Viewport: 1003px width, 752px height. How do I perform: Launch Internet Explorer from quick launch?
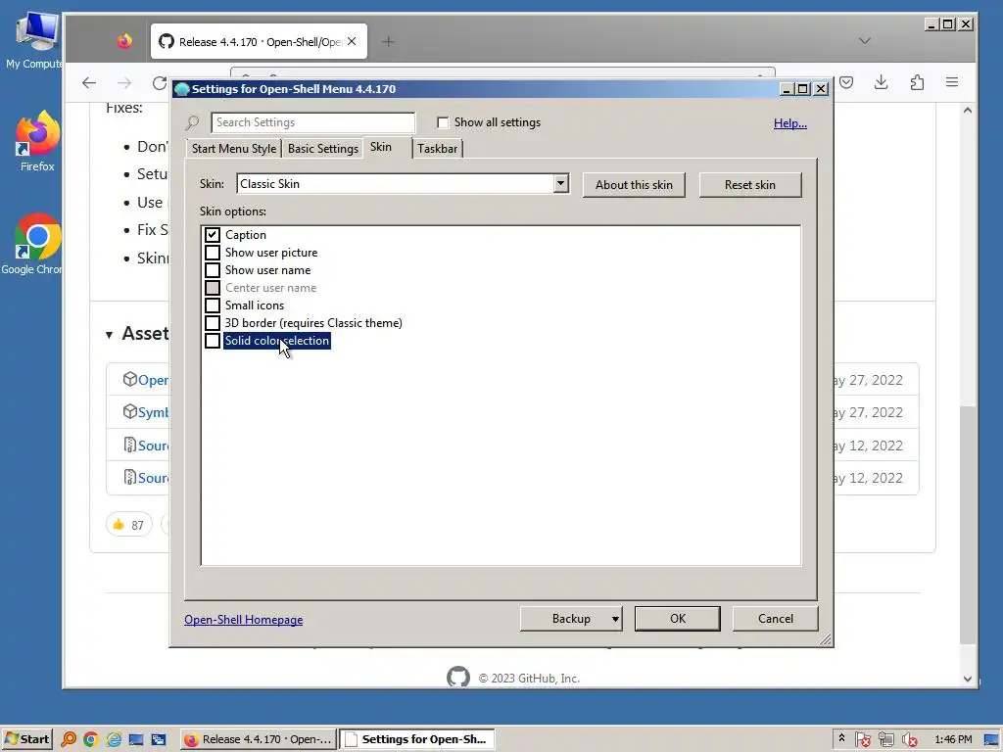(x=114, y=739)
